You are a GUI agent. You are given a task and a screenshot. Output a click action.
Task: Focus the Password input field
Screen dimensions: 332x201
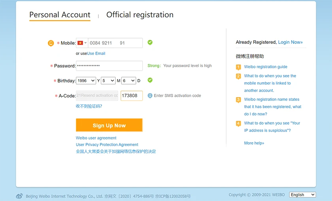(x=109, y=66)
